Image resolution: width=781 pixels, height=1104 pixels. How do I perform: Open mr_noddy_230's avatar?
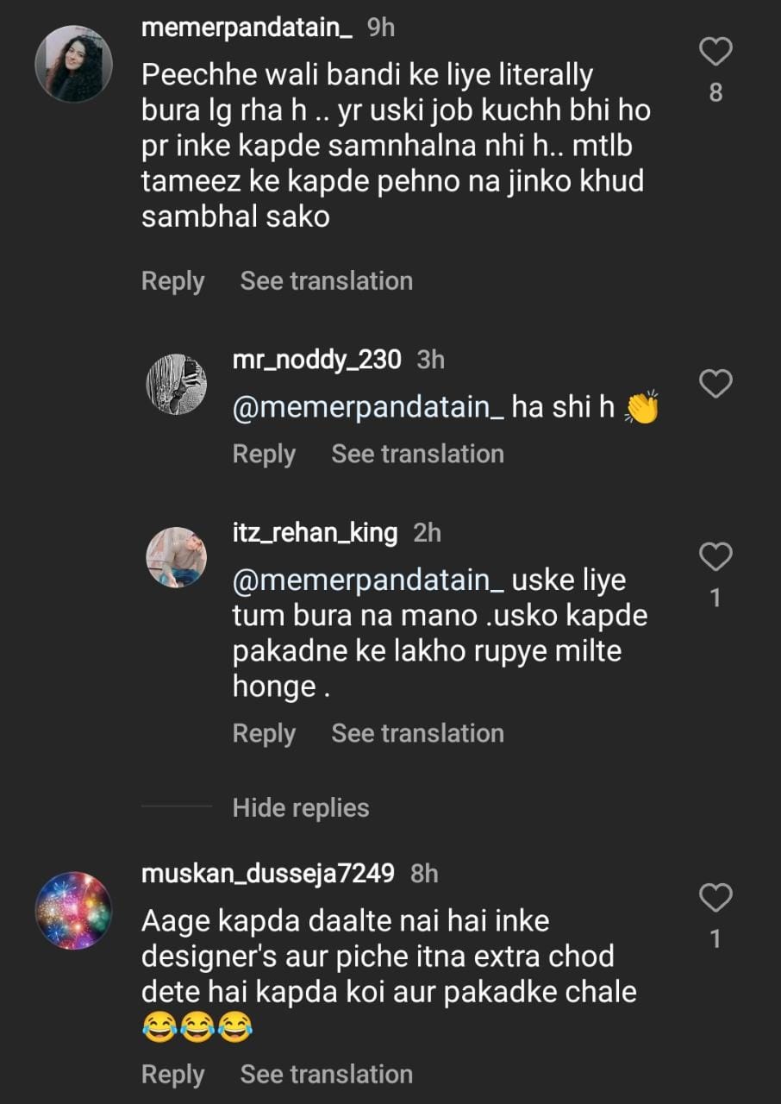pyautogui.click(x=176, y=384)
